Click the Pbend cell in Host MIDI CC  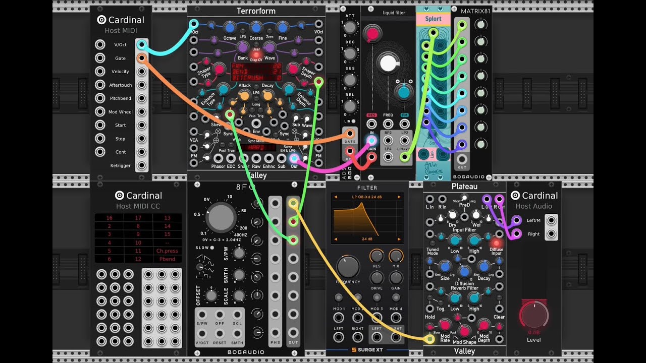click(167, 259)
